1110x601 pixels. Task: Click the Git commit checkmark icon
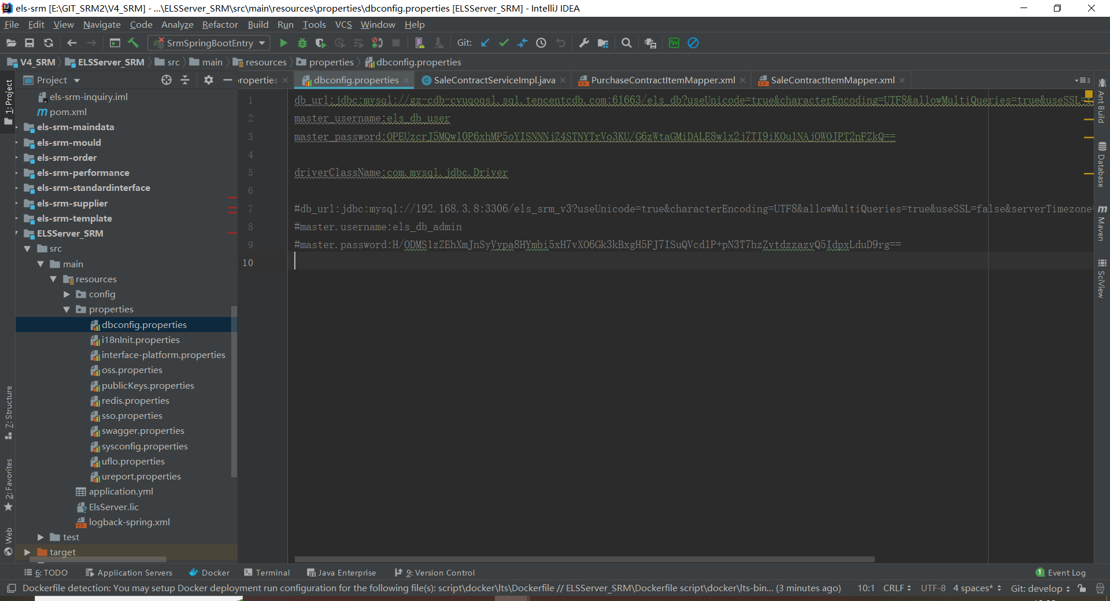[x=504, y=43]
